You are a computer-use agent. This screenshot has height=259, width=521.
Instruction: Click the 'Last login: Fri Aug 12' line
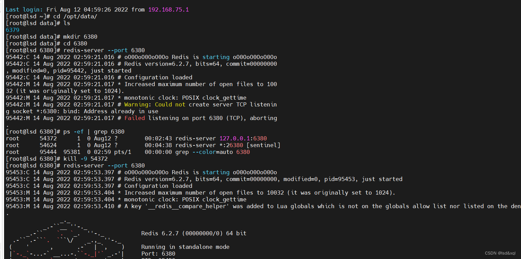click(x=97, y=9)
